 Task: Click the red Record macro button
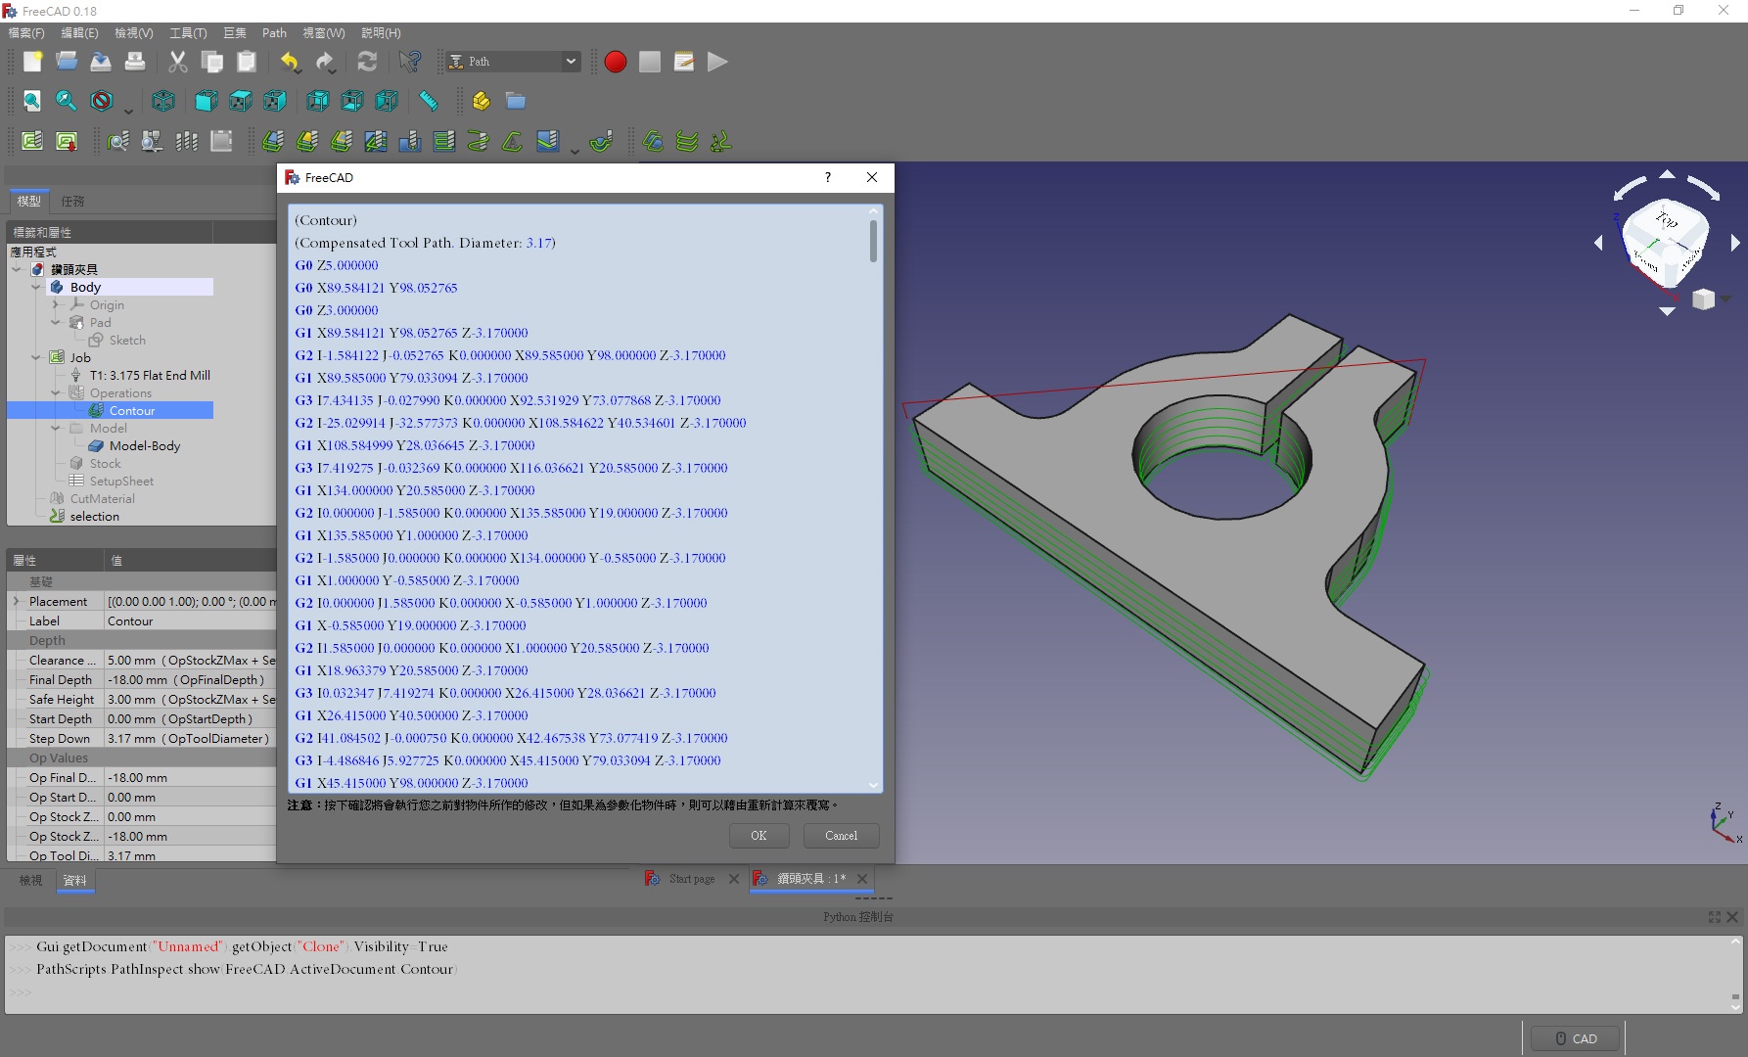(x=616, y=62)
